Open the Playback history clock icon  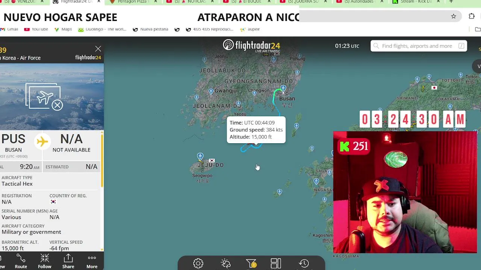[x=304, y=263]
